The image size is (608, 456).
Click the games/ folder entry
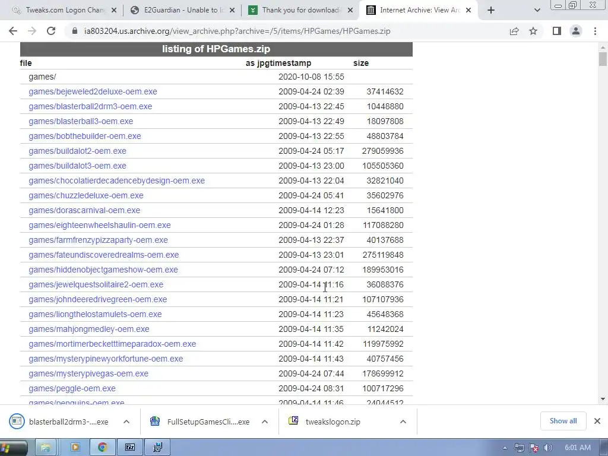42,77
